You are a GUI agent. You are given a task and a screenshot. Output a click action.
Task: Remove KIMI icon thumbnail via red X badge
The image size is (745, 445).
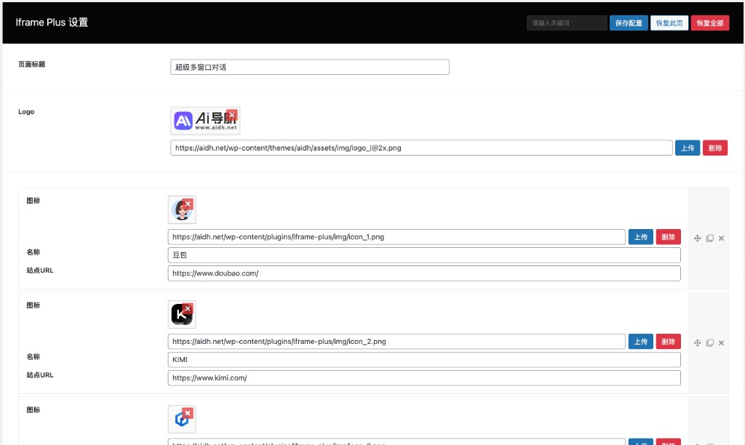tap(187, 309)
